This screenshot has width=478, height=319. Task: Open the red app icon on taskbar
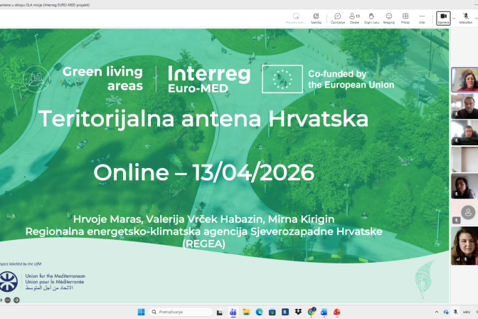[337, 312]
